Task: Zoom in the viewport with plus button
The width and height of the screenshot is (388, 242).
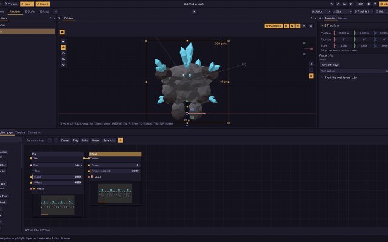Action: tap(311, 64)
